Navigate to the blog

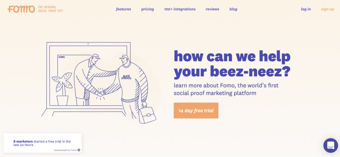[233, 9]
